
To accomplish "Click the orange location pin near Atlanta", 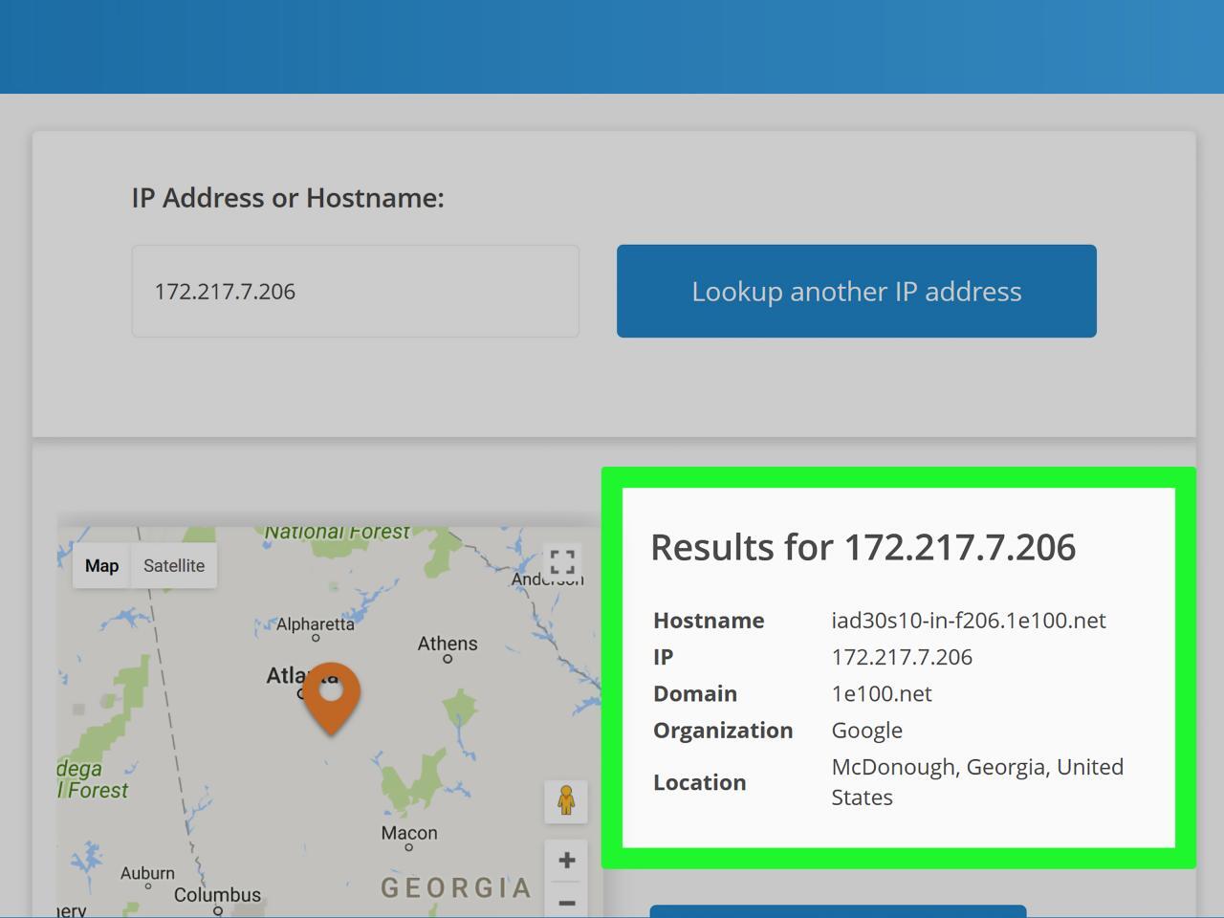I will 331,692.
